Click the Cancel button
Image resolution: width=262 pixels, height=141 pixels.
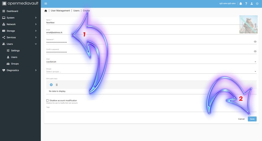[241, 119]
